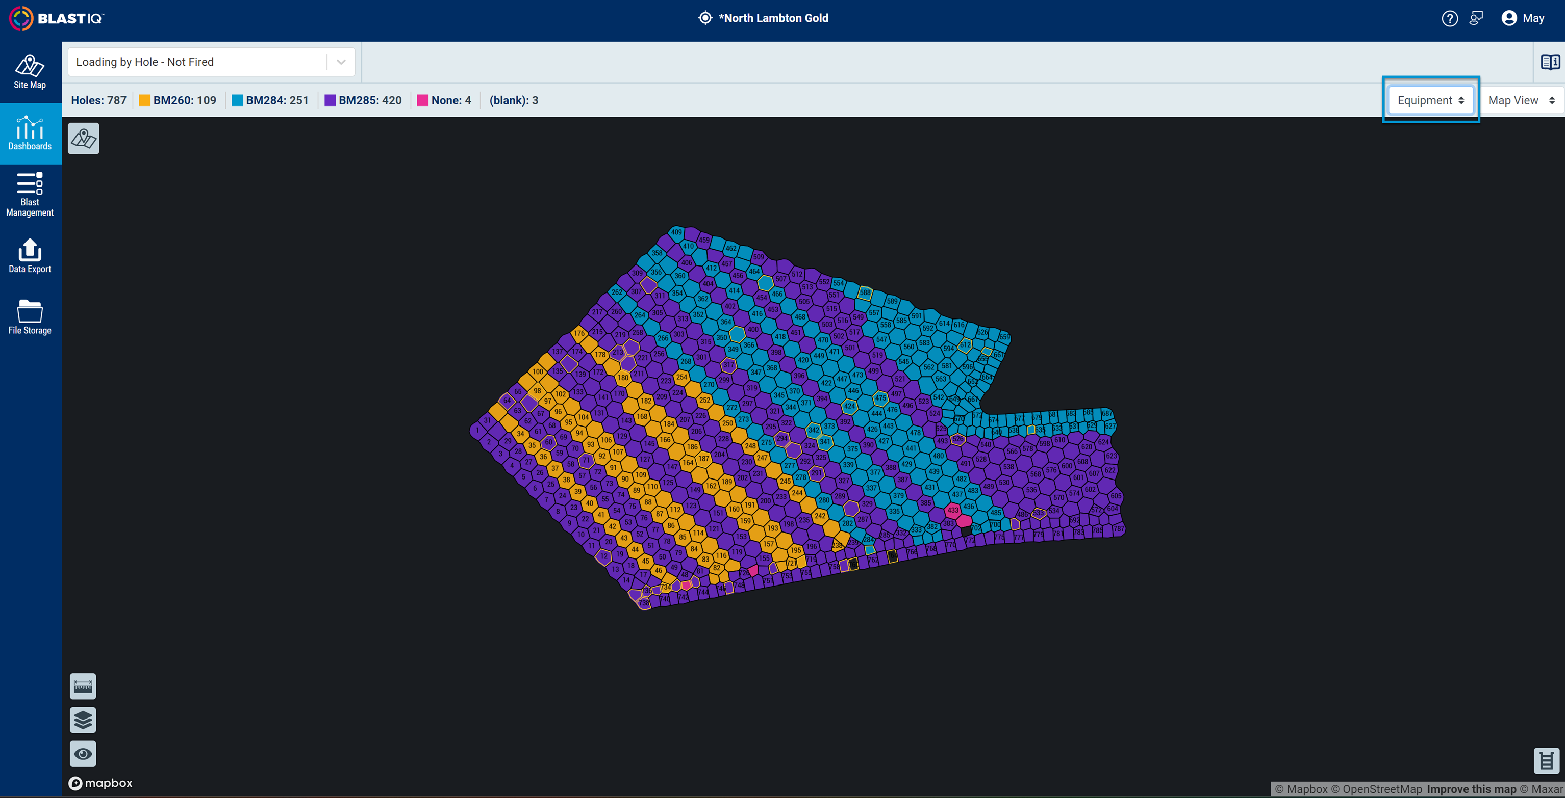Image resolution: width=1565 pixels, height=798 pixels.
Task: Open the help icon in the header
Action: click(x=1450, y=18)
